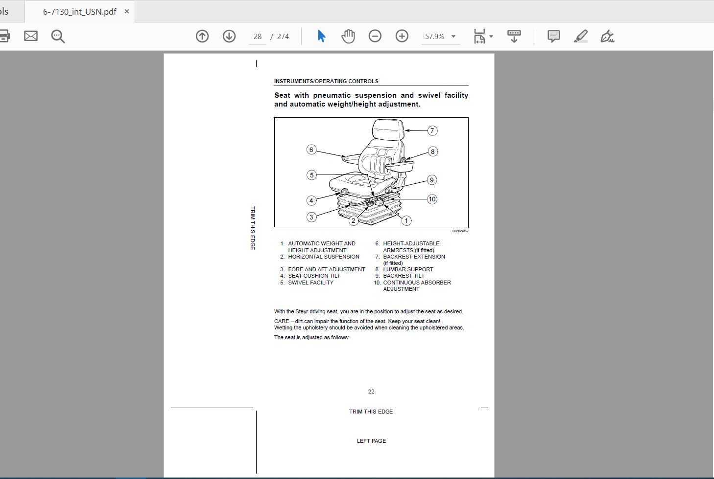Click legend text 'BACKREST EXTENSION'

[414, 257]
